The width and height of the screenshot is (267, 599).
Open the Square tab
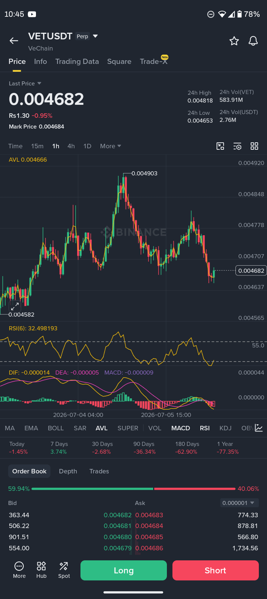[119, 62]
